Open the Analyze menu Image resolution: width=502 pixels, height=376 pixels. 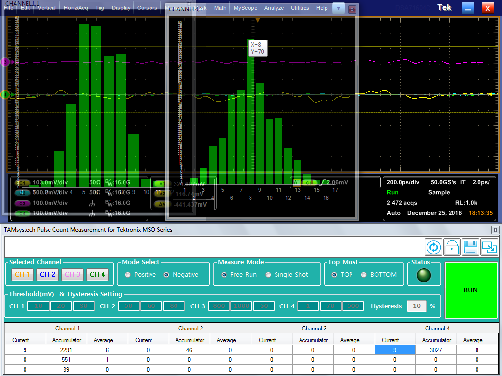(x=274, y=8)
